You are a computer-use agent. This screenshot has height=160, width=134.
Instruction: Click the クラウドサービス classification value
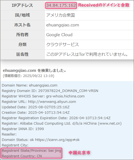click(63, 45)
